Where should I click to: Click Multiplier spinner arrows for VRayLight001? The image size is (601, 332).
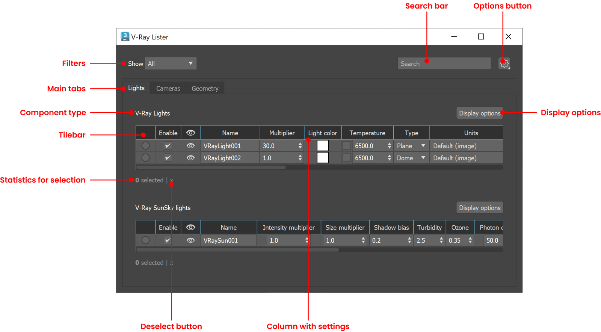[300, 146]
